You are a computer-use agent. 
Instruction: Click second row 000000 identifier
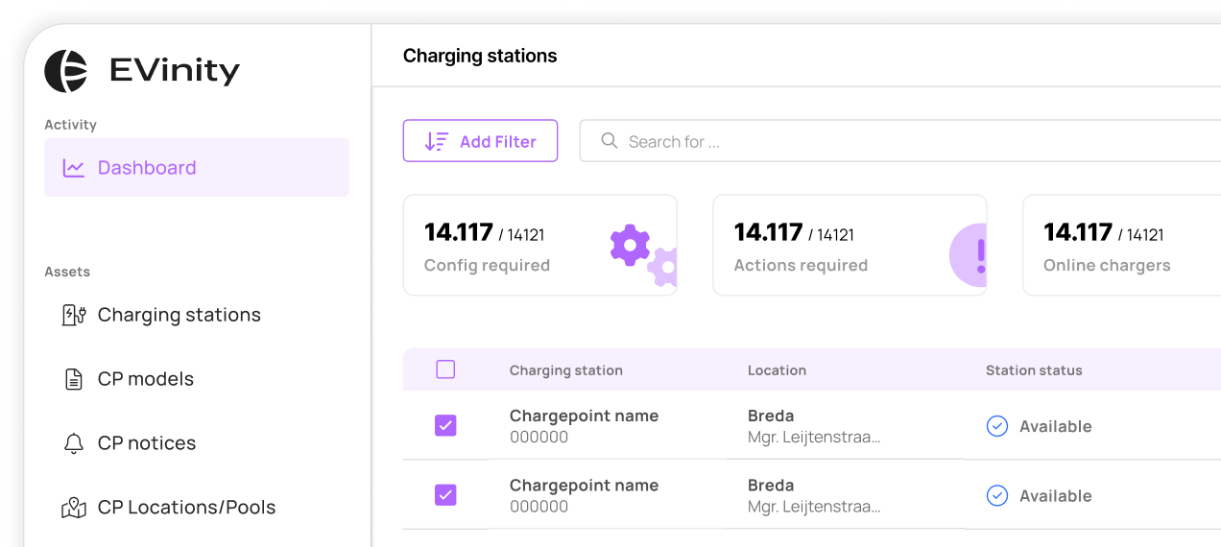click(539, 507)
